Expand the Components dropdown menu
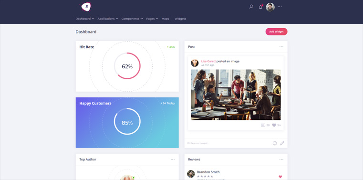 point(132,19)
